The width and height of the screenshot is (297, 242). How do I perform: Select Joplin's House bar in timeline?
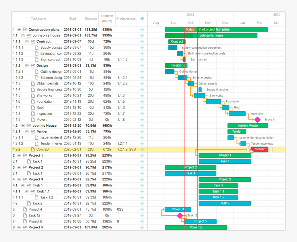247,126
